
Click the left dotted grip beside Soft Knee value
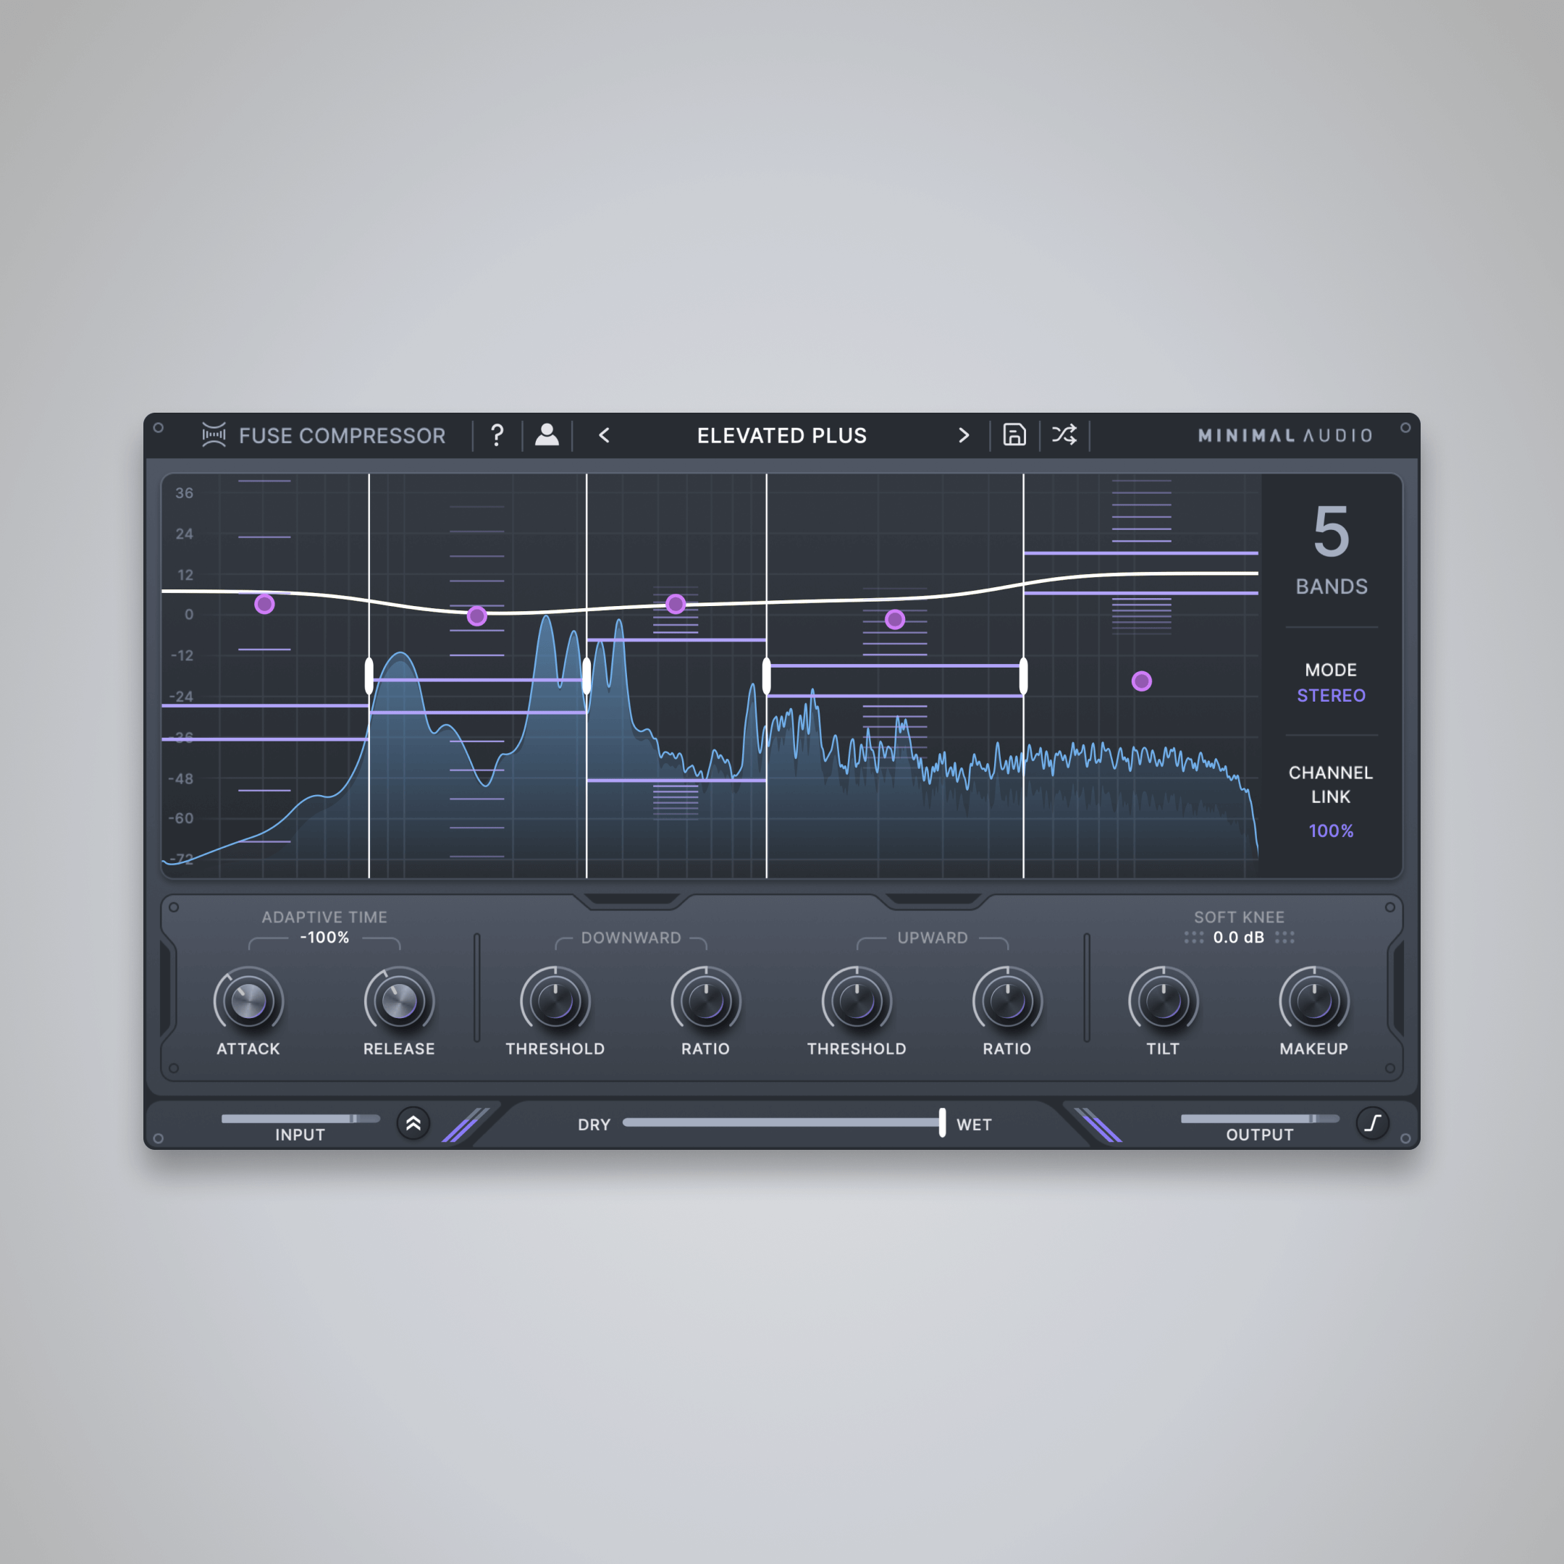(x=1194, y=938)
